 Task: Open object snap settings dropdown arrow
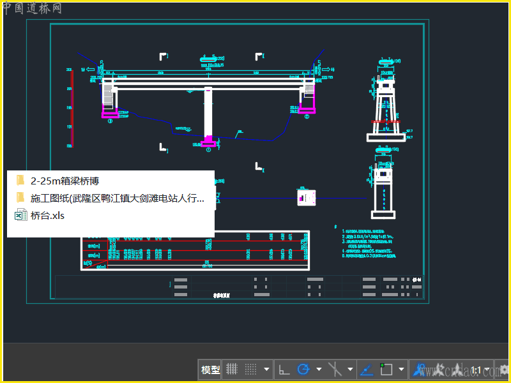tap(402, 370)
